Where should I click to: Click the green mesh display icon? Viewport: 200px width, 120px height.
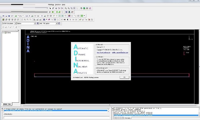click(x=3, y=20)
